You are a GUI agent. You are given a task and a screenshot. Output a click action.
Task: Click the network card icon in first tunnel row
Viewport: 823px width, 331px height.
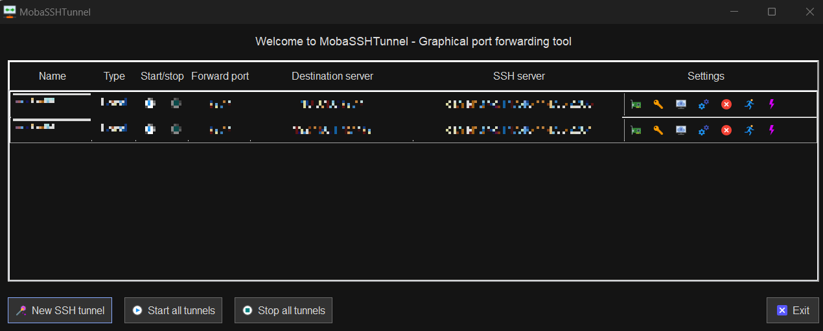point(636,104)
